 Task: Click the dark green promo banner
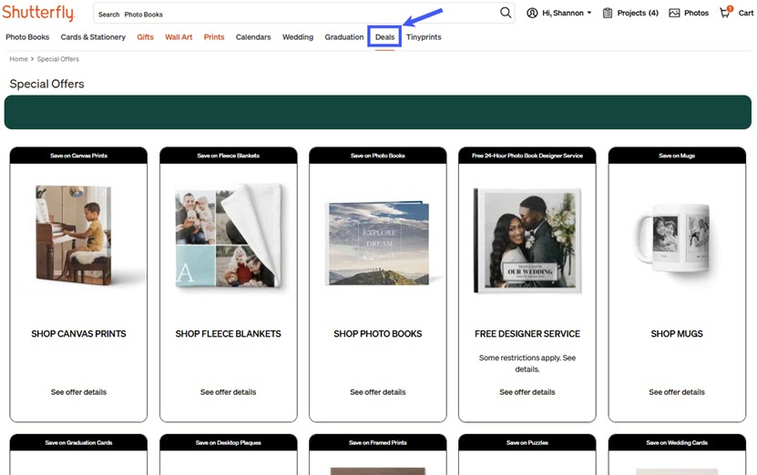378,112
